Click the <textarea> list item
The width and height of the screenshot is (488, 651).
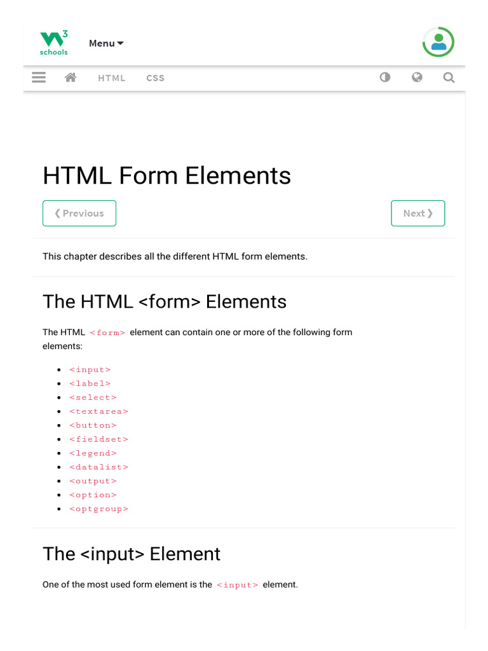click(98, 411)
